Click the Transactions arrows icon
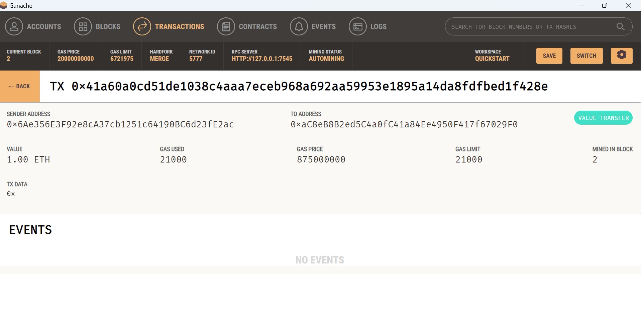This screenshot has width=641, height=327. pyautogui.click(x=142, y=26)
